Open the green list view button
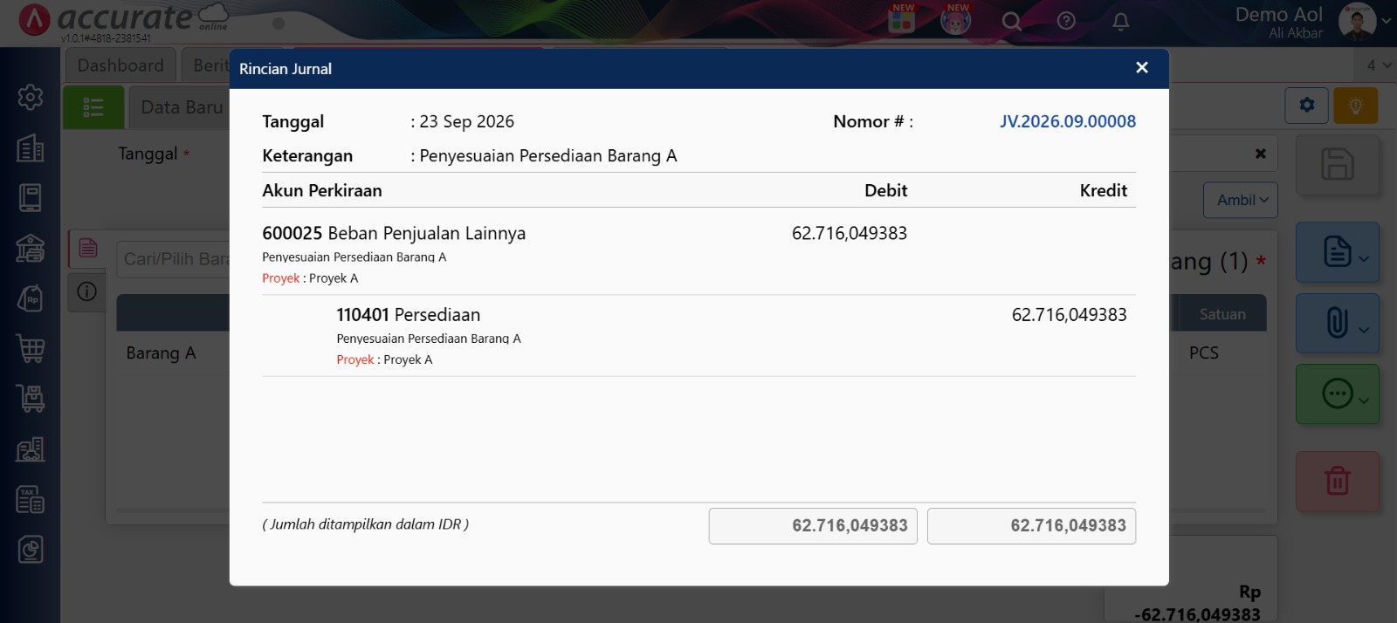1397x623 pixels. (x=93, y=107)
